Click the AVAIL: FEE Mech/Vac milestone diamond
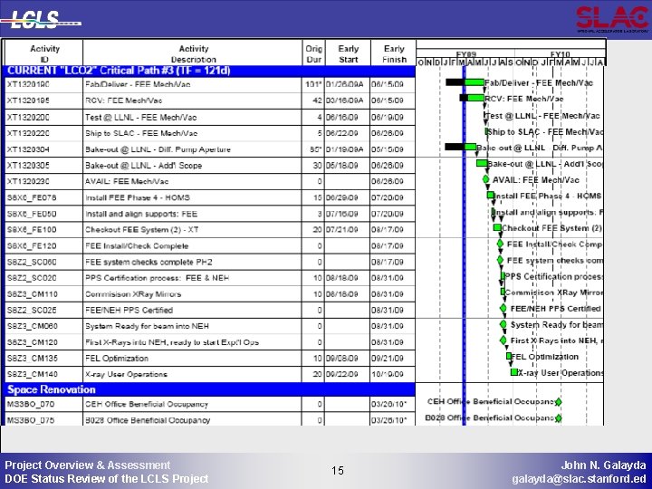This screenshot has height=489, width=652. pyautogui.click(x=485, y=179)
